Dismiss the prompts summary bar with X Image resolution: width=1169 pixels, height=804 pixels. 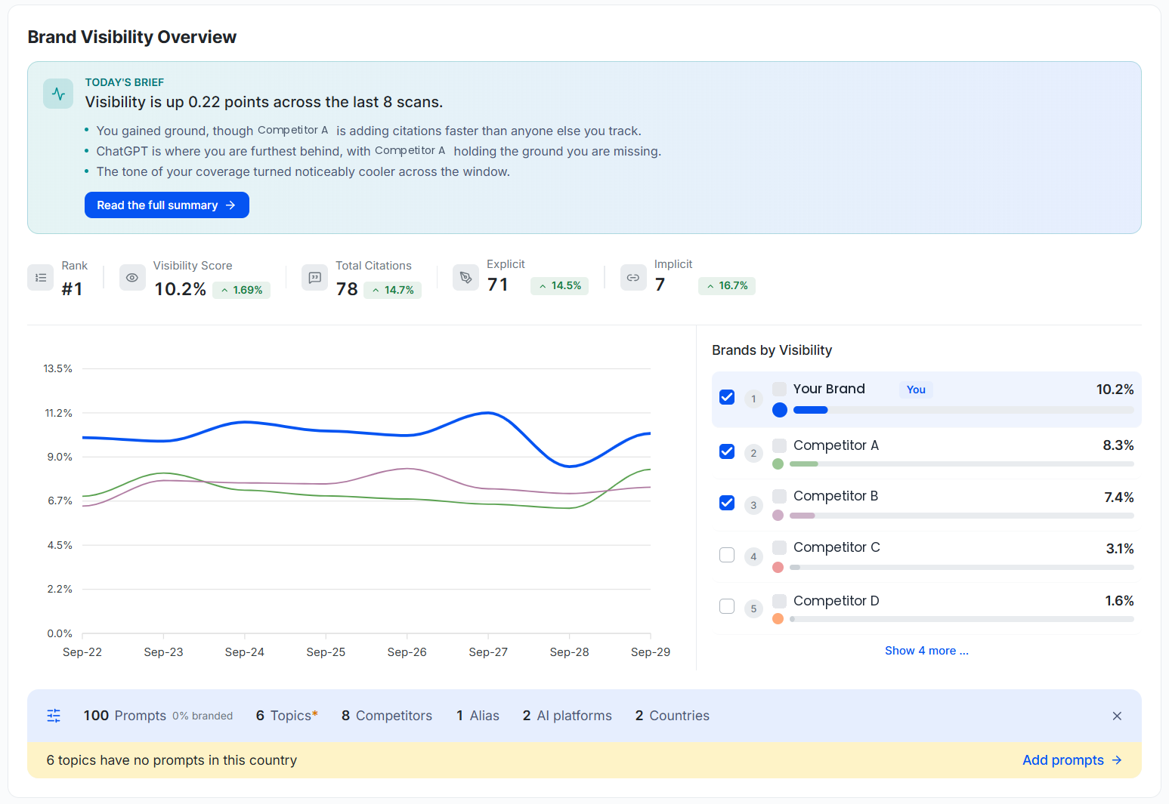click(x=1117, y=716)
